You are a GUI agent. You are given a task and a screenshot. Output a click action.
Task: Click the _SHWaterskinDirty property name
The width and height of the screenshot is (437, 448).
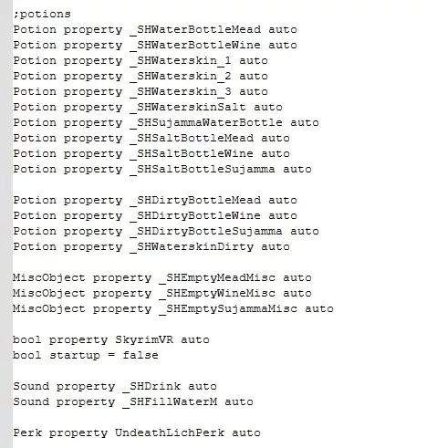192,247
